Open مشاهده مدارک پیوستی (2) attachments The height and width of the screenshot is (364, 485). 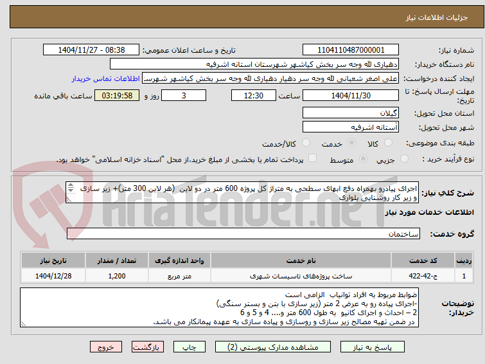tap(273, 347)
